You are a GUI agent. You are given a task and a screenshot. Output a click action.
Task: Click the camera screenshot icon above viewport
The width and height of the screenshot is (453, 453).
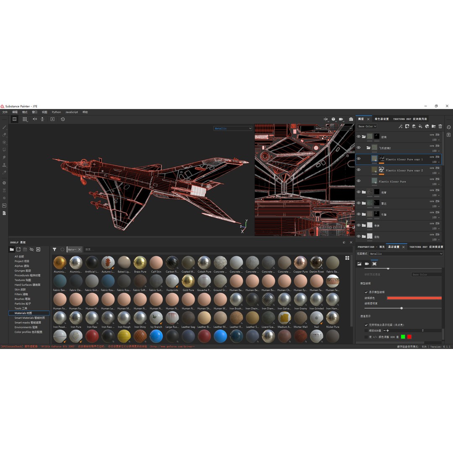351,119
